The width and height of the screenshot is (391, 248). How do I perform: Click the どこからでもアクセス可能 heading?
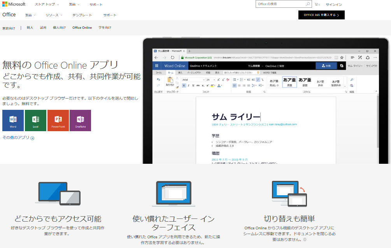pyautogui.click(x=58, y=219)
